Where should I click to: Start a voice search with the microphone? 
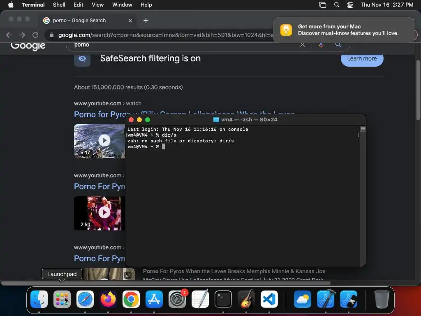[x=321, y=45]
